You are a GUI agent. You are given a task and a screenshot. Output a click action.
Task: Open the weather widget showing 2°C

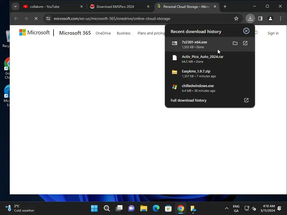click(x=20, y=208)
